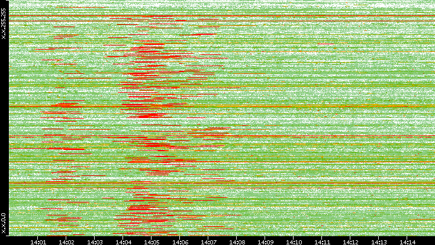The height and width of the screenshot is (245, 435).
Task: Click the 14:02 time axis label
Action: click(x=66, y=242)
